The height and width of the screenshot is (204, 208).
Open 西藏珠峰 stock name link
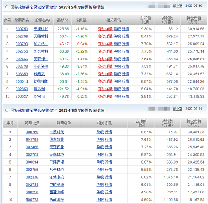(x=57, y=192)
